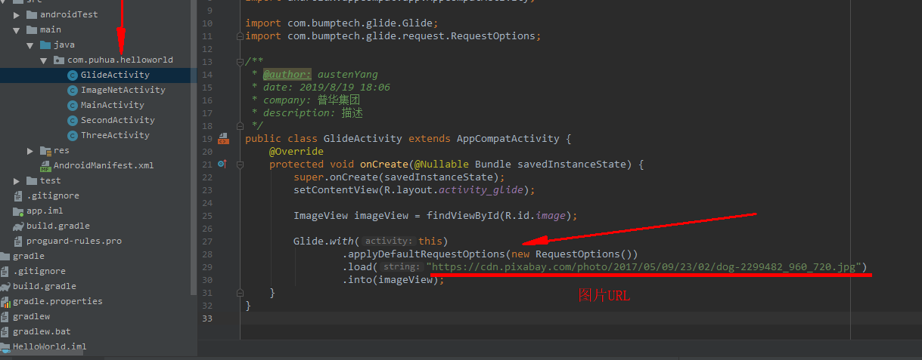Click the app build.gradle elephant icon
Screen dimensions: 922x360
point(18,226)
